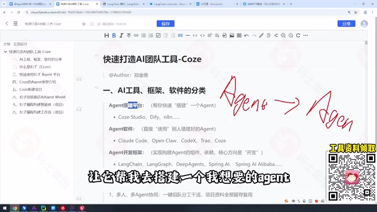Switch to the LangChain 概述 browser tab
Screen dimensions: 377x212
(123, 4)
